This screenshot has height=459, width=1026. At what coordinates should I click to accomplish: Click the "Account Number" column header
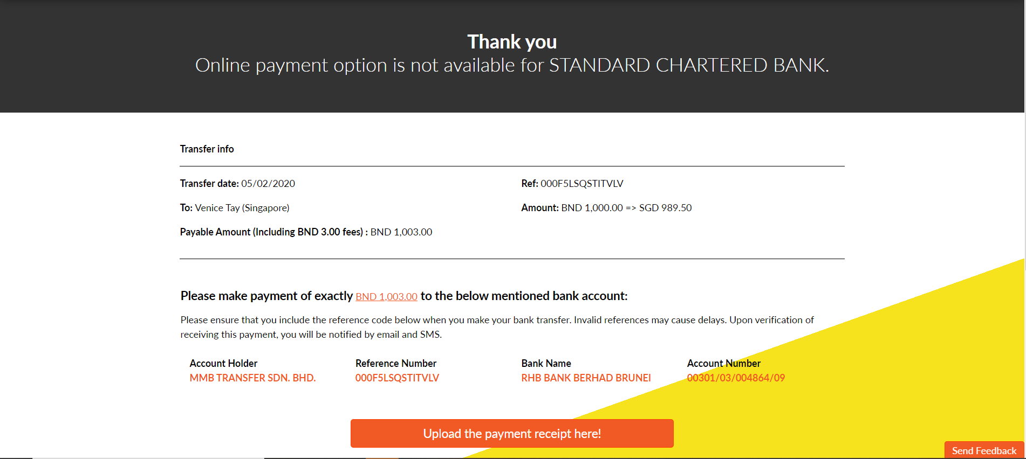[x=723, y=363]
